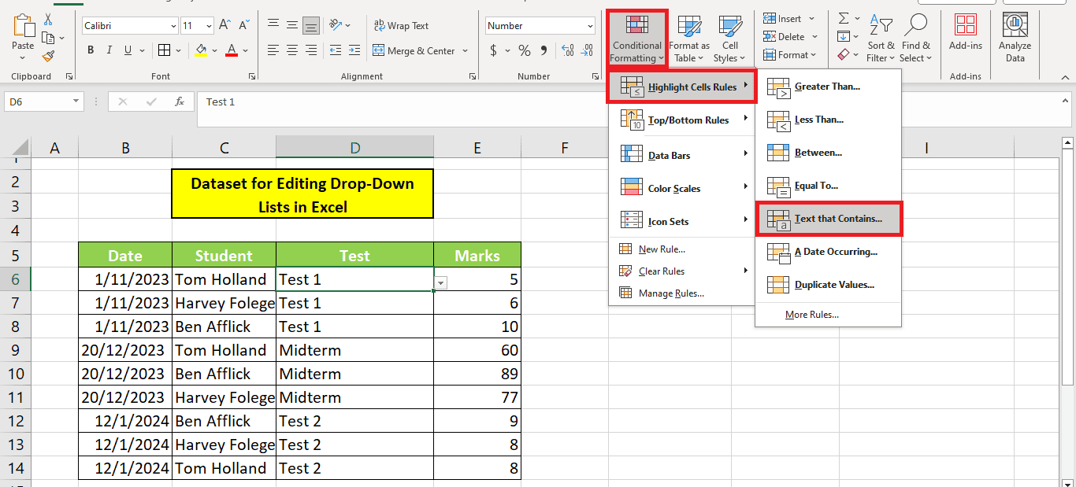This screenshot has height=487, width=1076.
Task: Click the Analyze Data icon
Action: click(1015, 38)
